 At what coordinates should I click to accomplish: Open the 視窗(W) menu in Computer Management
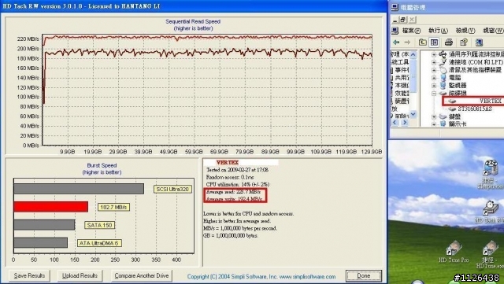493,31
